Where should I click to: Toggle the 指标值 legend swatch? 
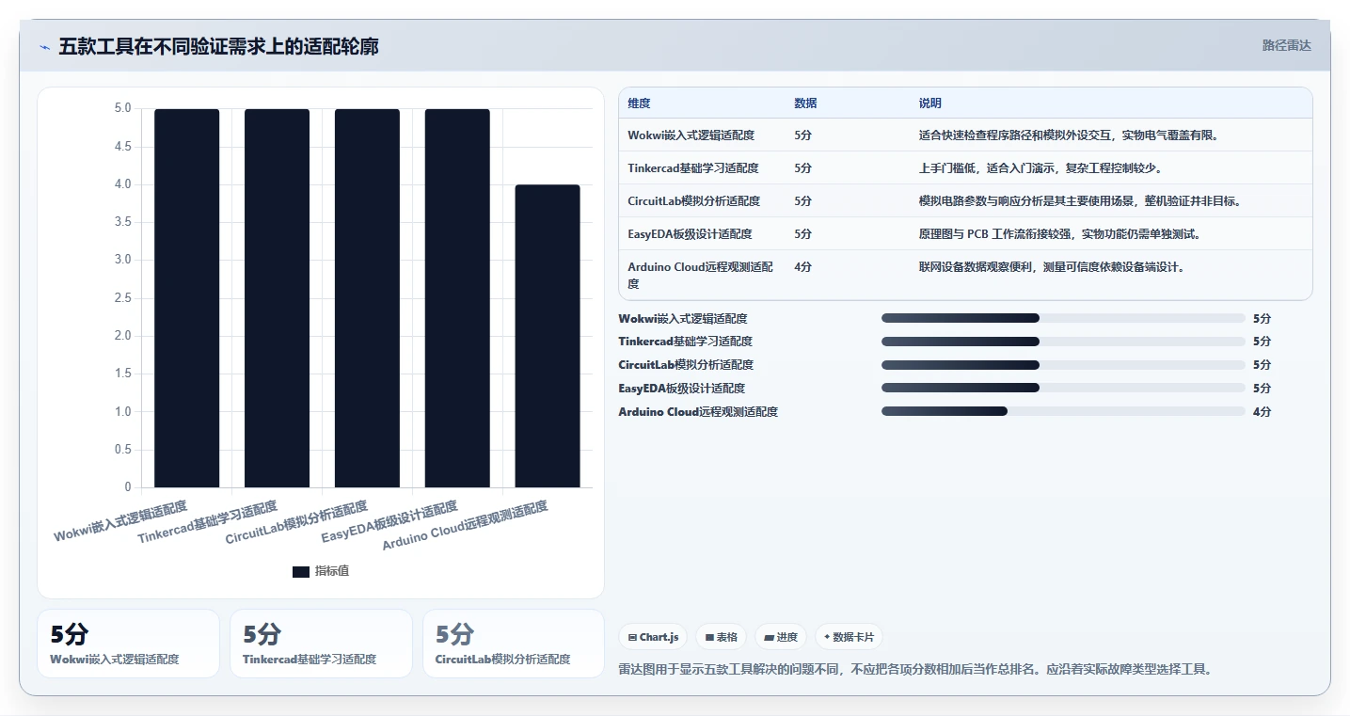tap(301, 572)
